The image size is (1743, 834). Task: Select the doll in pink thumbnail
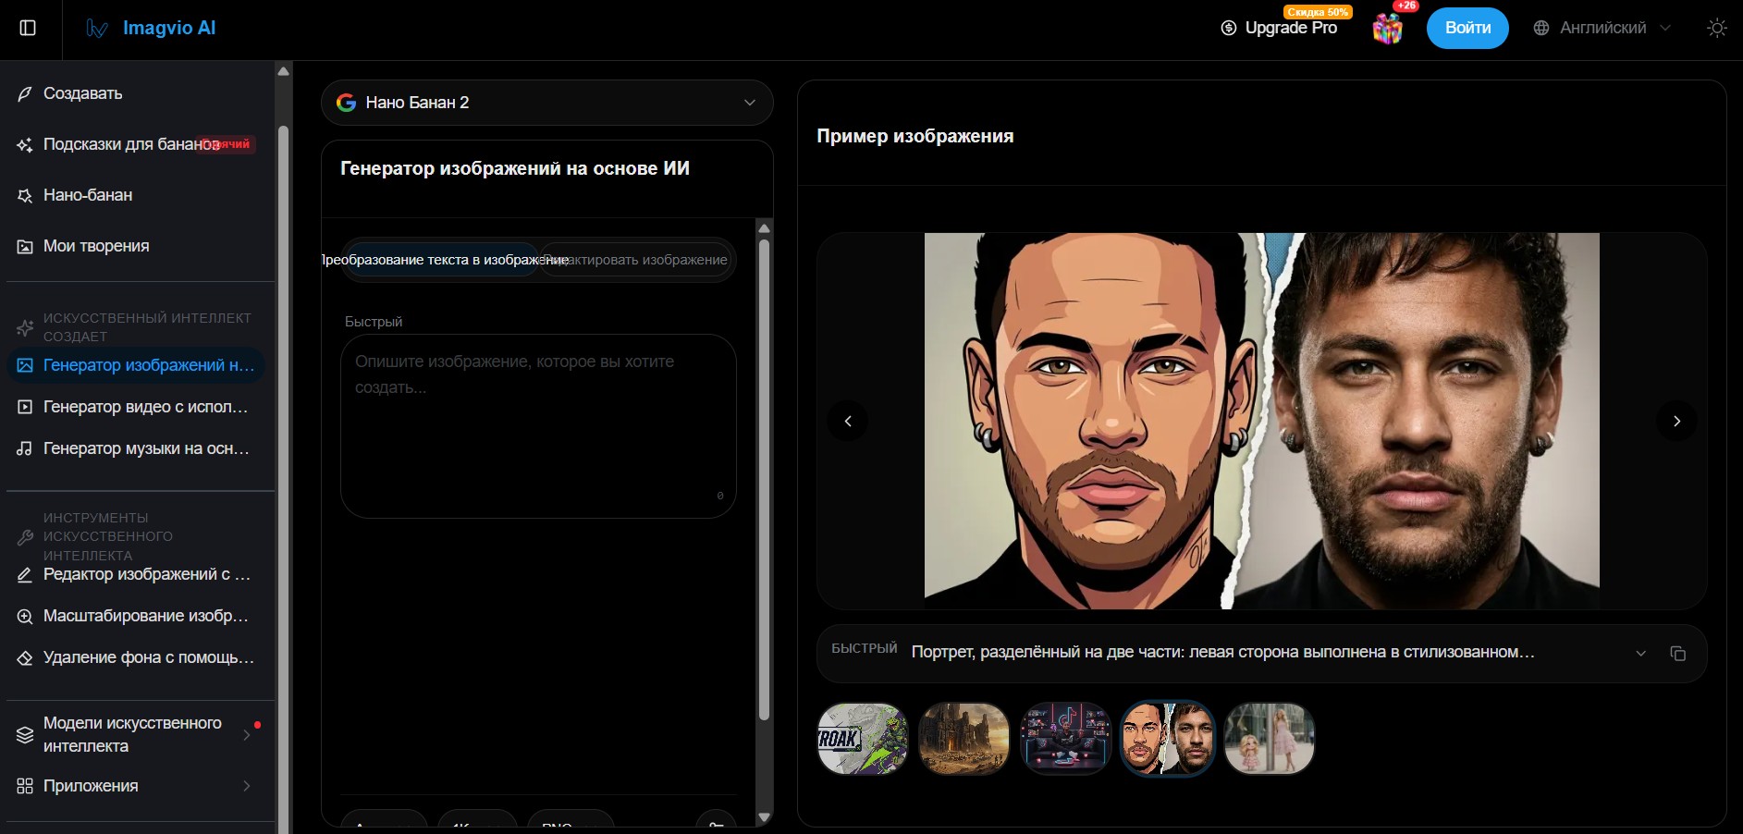[x=1270, y=738]
